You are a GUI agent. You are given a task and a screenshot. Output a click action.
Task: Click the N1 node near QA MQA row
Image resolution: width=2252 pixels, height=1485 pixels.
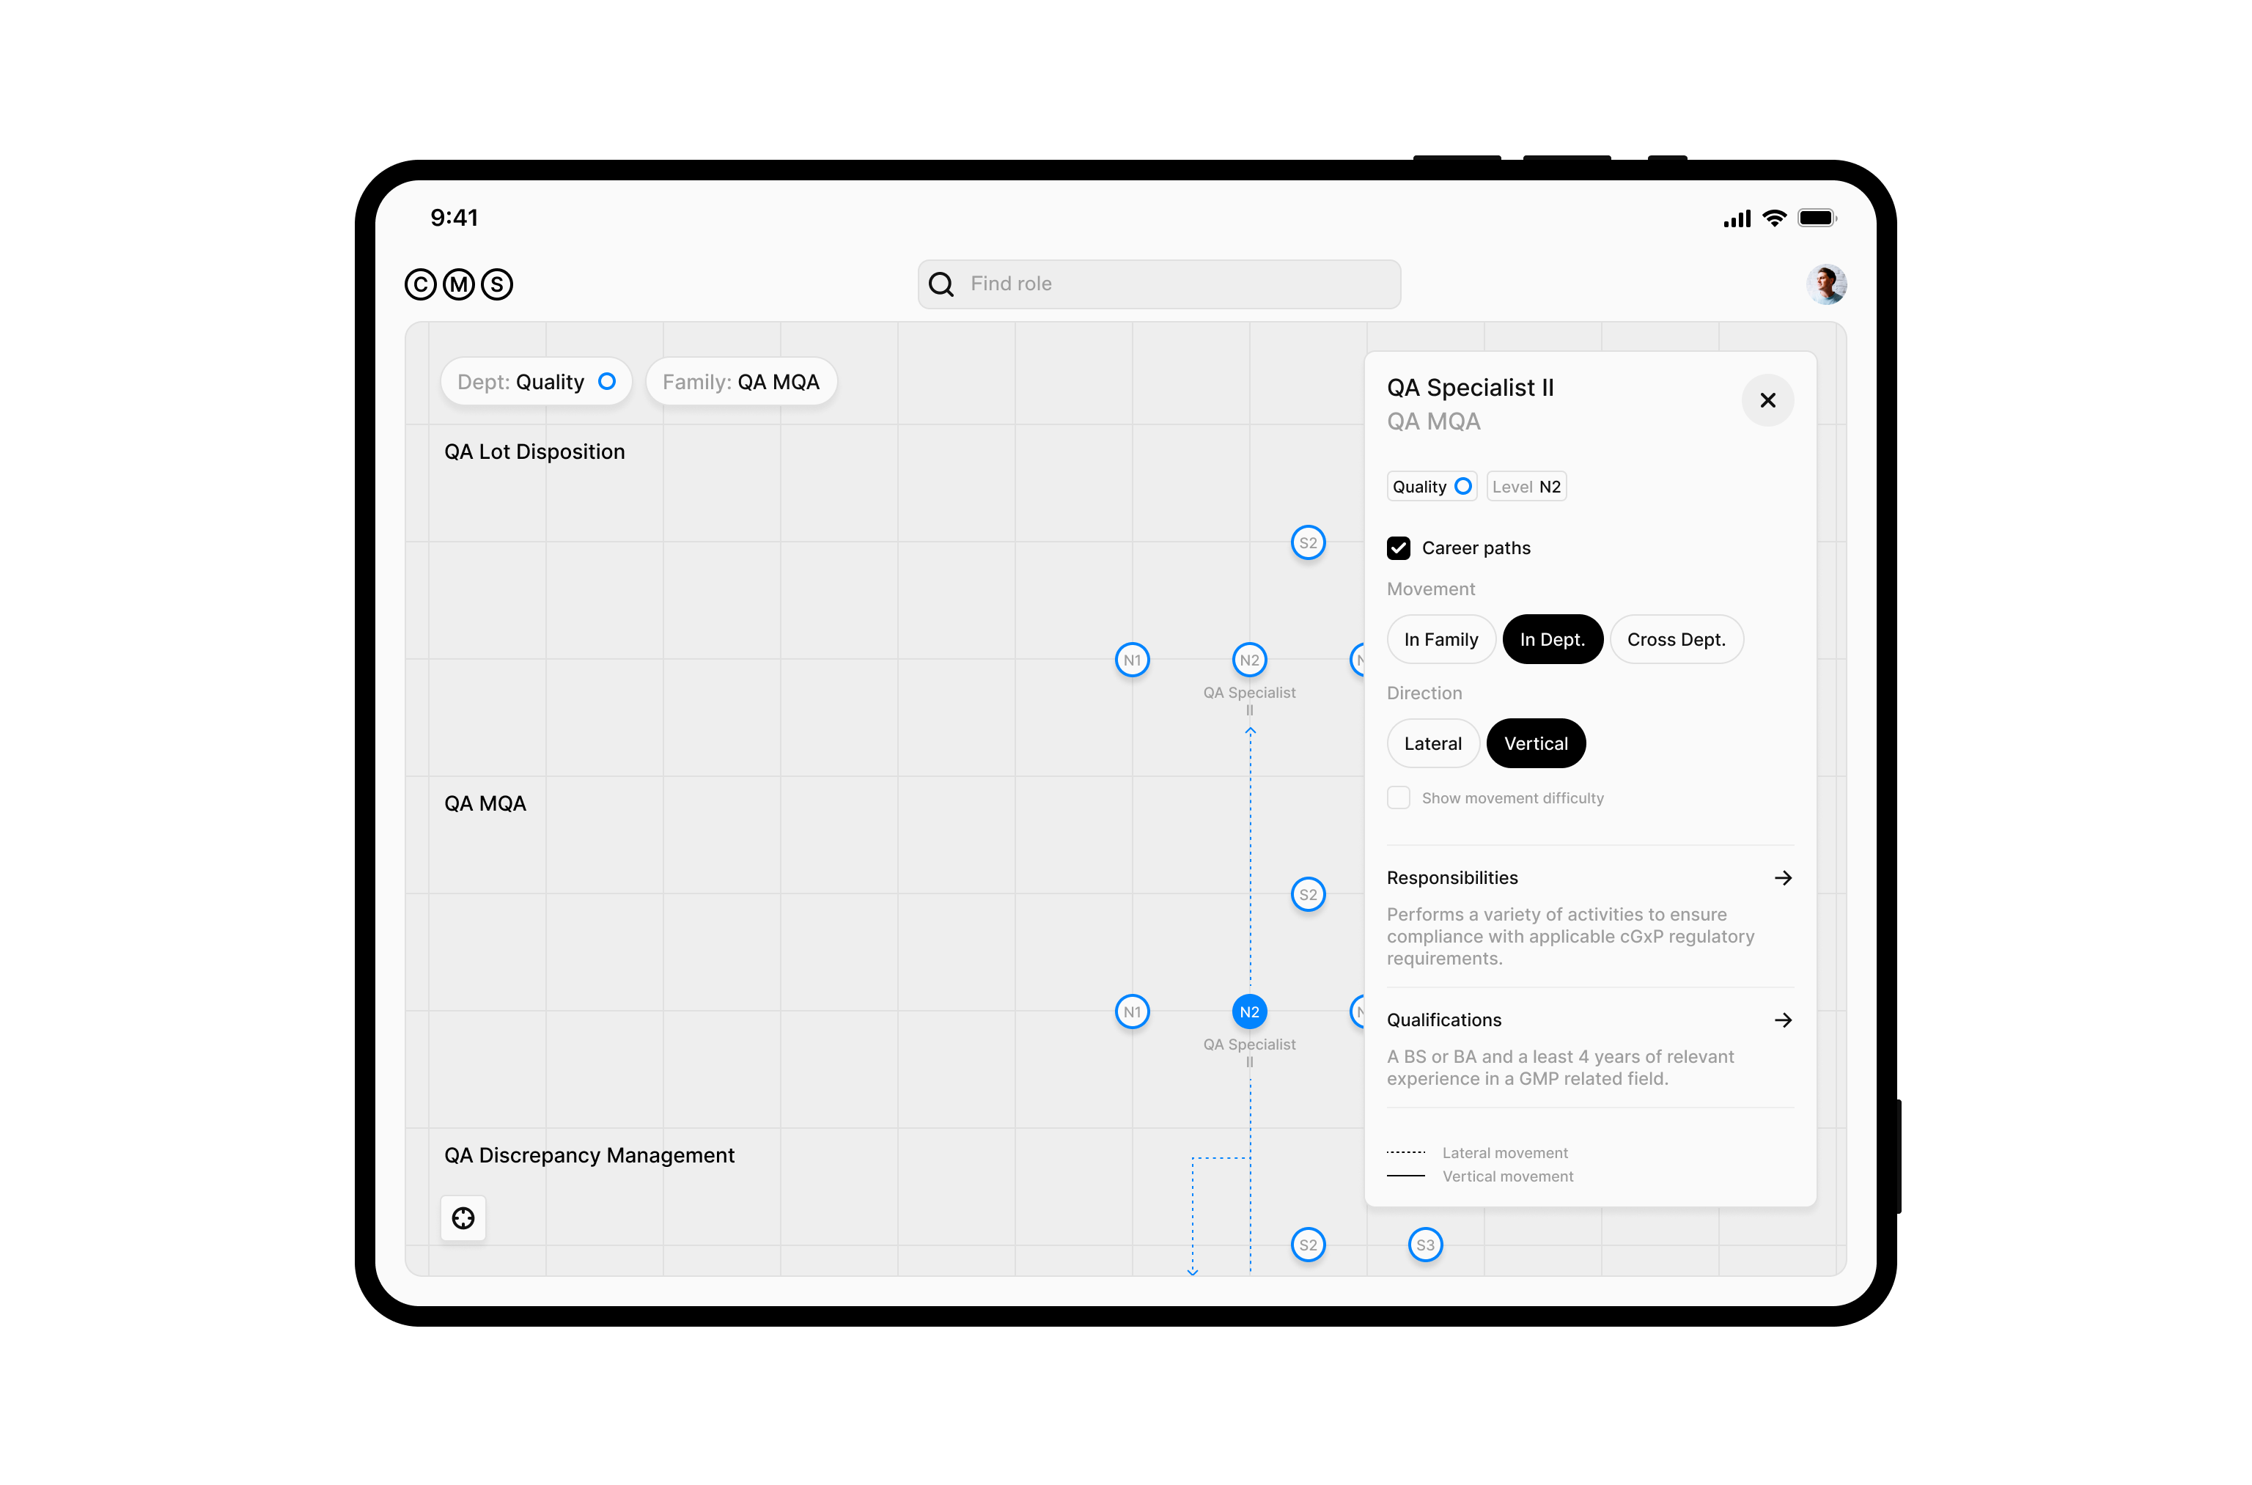click(1132, 1011)
